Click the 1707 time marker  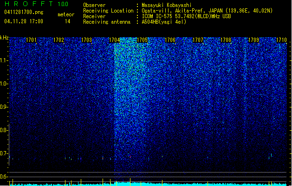pyautogui.click(x=198, y=40)
